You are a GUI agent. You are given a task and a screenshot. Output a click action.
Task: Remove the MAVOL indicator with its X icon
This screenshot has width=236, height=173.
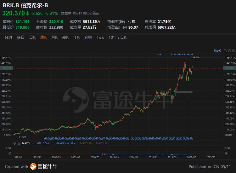pos(19,143)
